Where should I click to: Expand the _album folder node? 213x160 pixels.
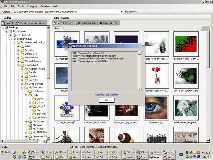30,102
